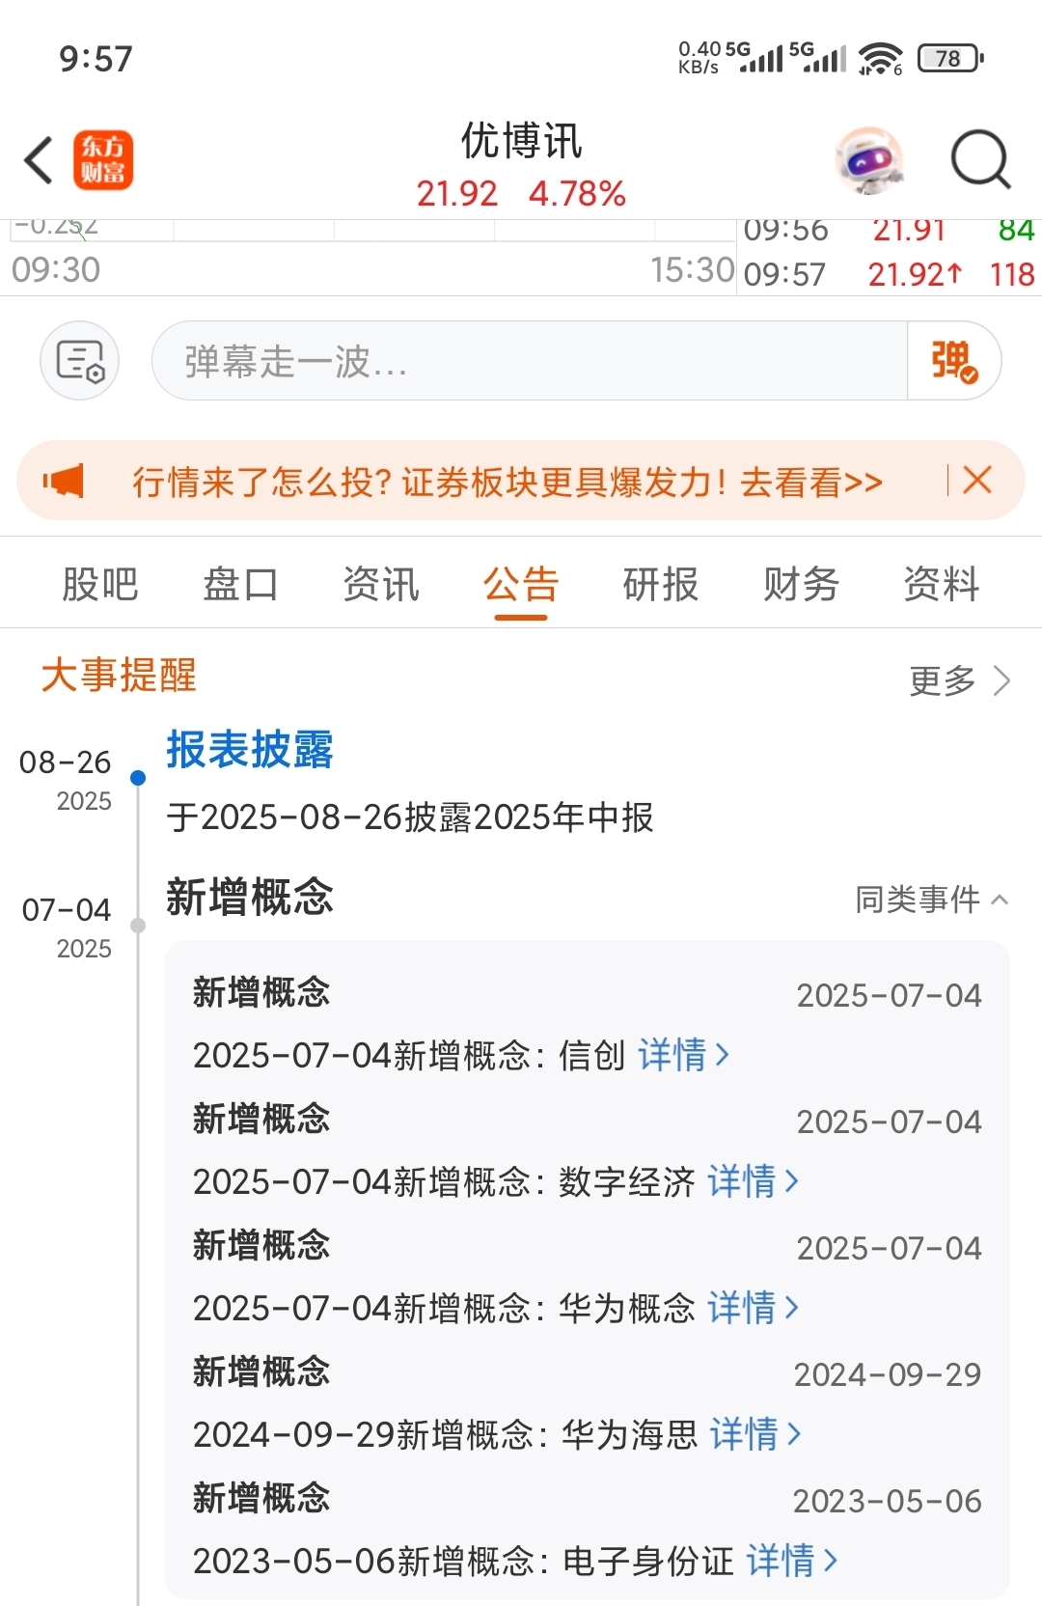Tap the 09:57 trade row price 21.92
The width and height of the screenshot is (1042, 1606).
coord(915,275)
